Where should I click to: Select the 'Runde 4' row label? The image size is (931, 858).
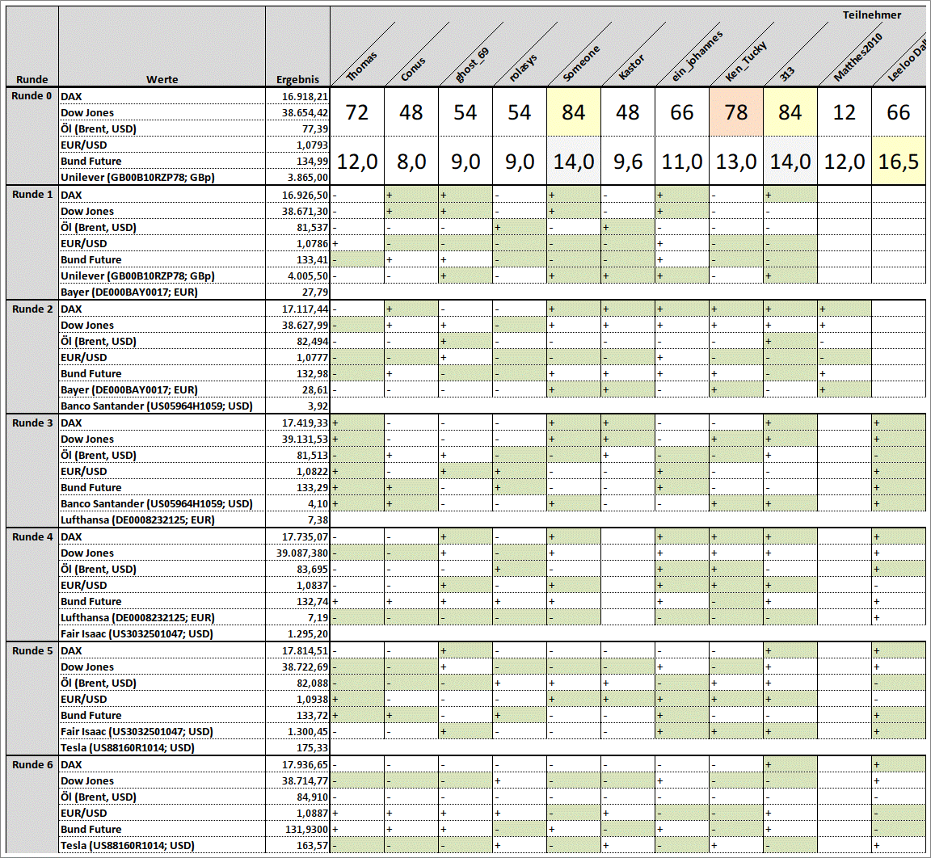click(x=32, y=536)
